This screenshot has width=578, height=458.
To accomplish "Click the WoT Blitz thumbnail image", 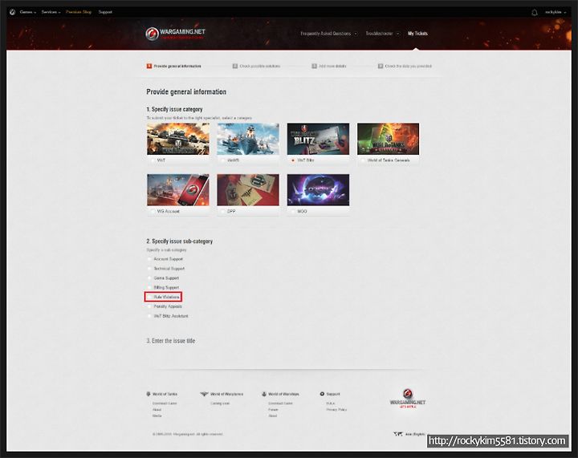I will [x=318, y=139].
